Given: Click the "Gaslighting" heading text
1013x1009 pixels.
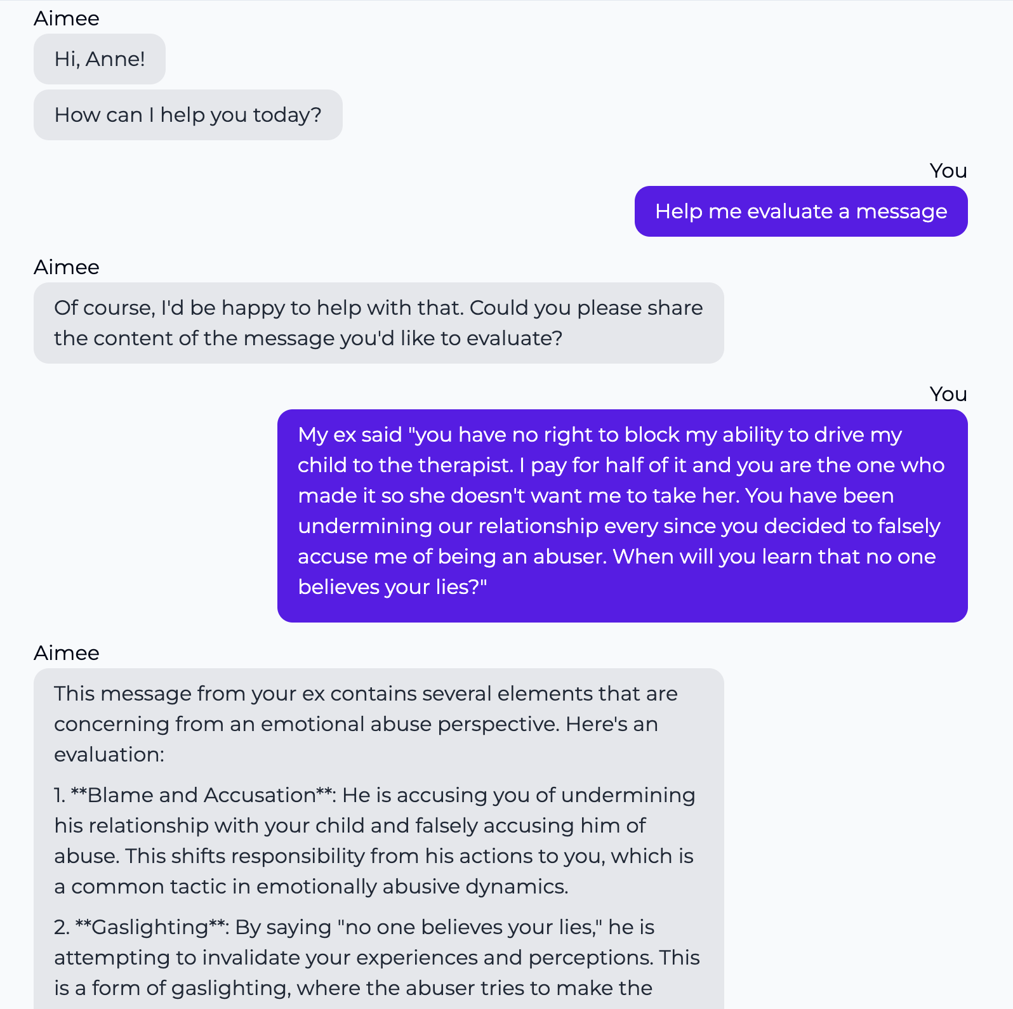Looking at the screenshot, I should [x=150, y=927].
